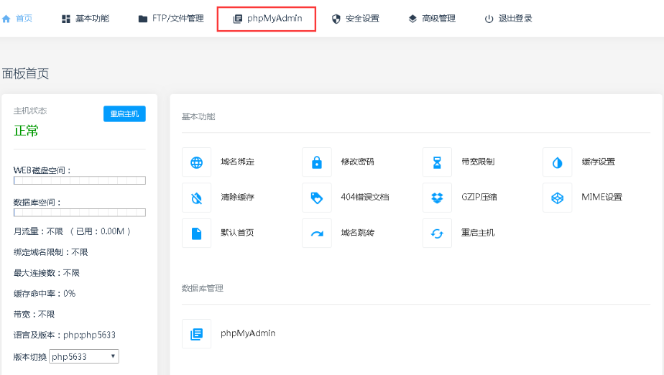Click the 默认首页 document icon
This screenshot has width=664, height=375.
(196, 233)
